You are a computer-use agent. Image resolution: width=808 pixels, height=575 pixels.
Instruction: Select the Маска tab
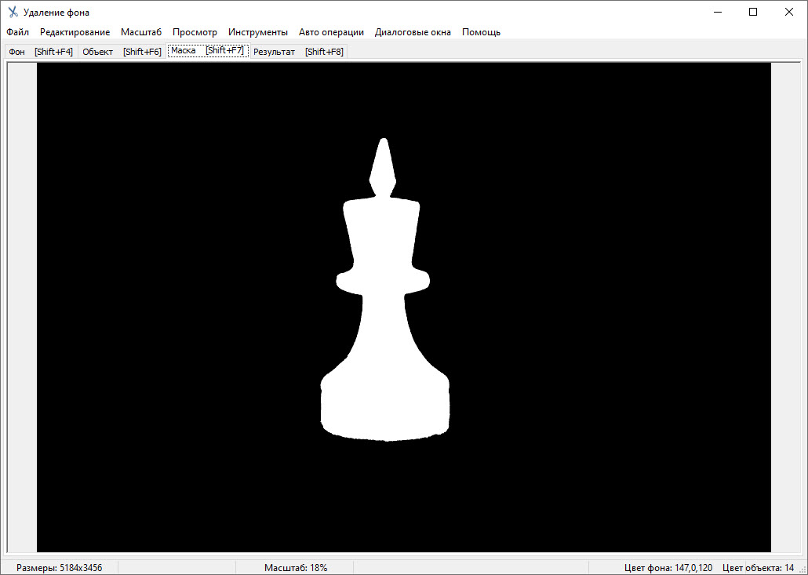point(207,51)
